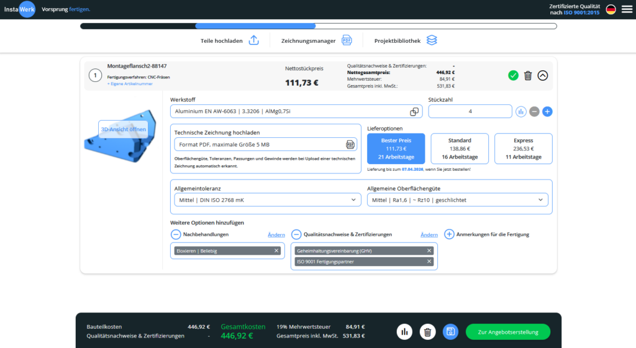Open the hamburger menu in top bar

pos(626,9)
